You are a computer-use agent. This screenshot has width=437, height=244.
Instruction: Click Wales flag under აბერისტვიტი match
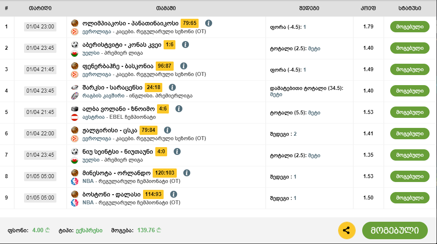(x=75, y=53)
